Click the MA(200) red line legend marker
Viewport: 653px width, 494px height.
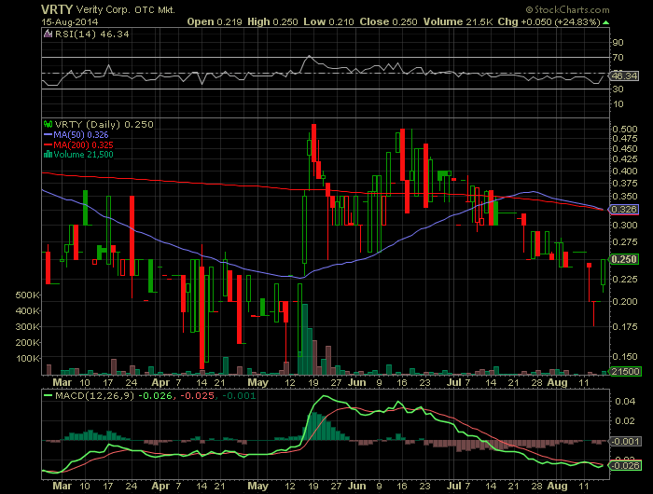(x=48, y=144)
